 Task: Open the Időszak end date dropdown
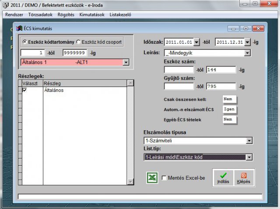(248, 42)
